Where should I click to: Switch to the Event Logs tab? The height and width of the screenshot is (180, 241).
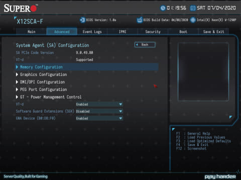pos(92,31)
